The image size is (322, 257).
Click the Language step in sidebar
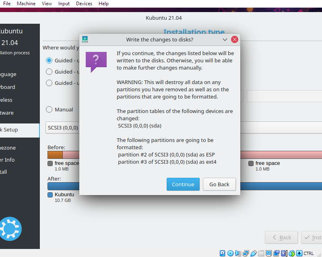point(8,74)
